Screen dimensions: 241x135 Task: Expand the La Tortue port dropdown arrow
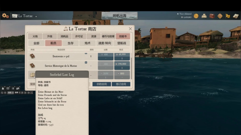pos(36,16)
